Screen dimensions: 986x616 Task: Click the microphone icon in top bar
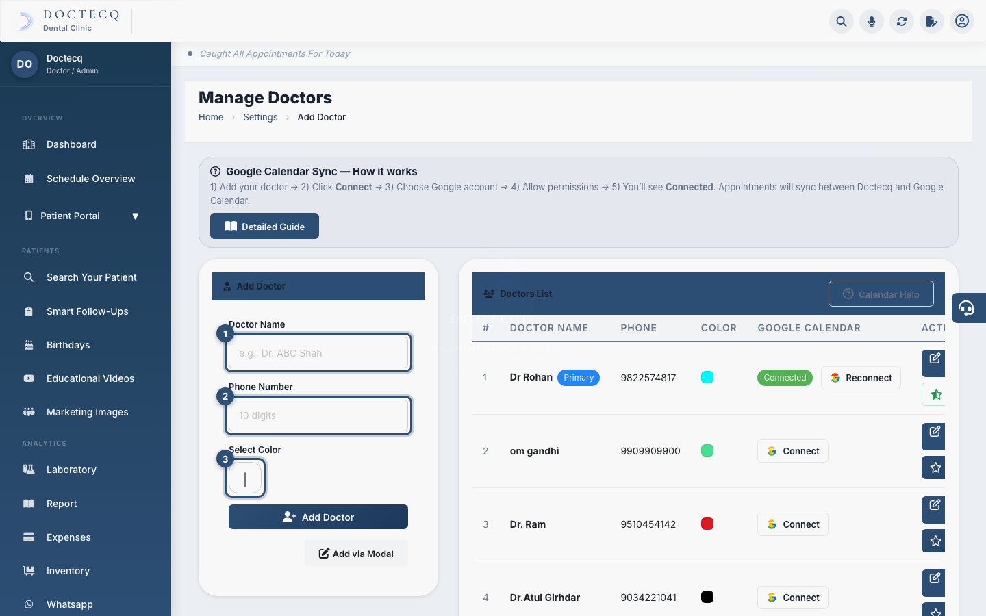pyautogui.click(x=872, y=21)
